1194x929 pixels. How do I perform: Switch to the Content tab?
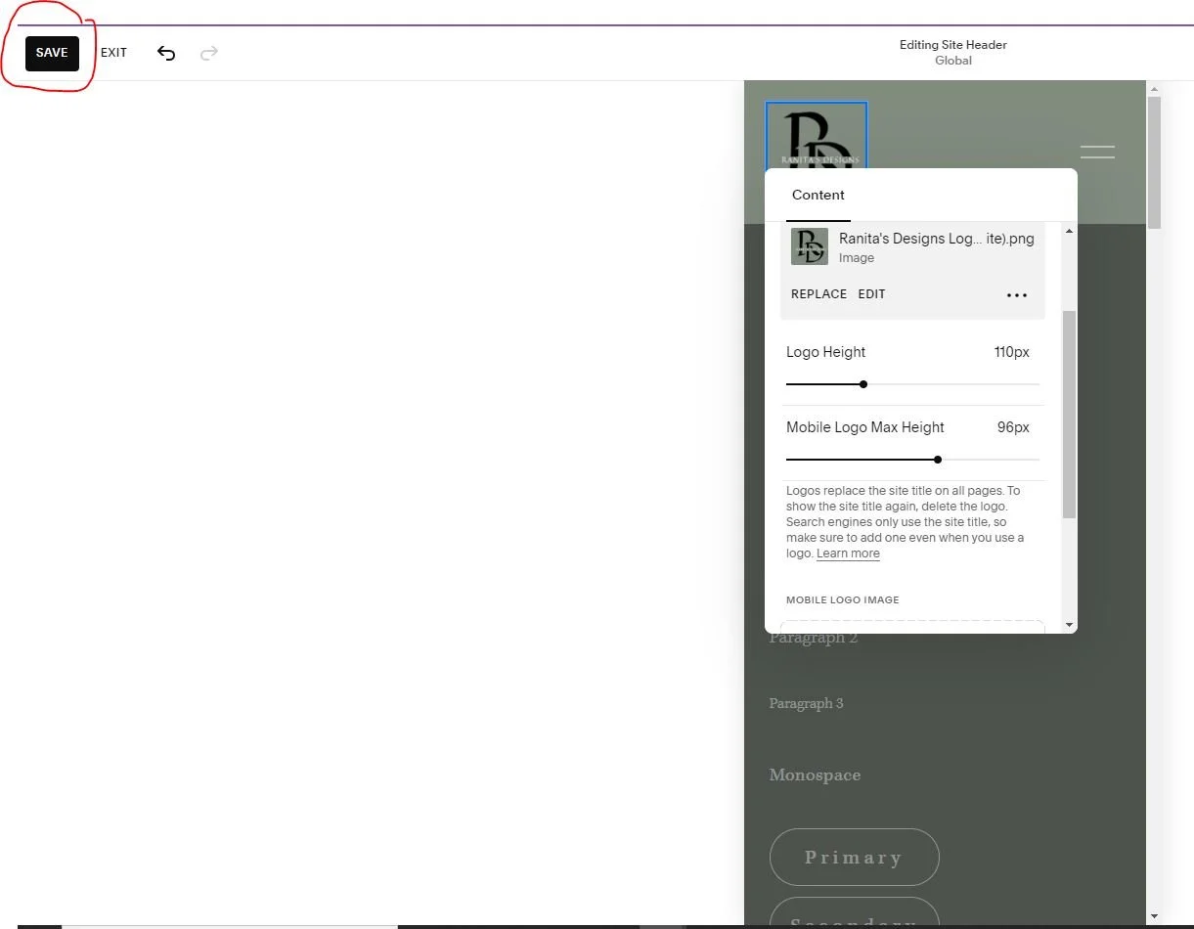tap(818, 195)
